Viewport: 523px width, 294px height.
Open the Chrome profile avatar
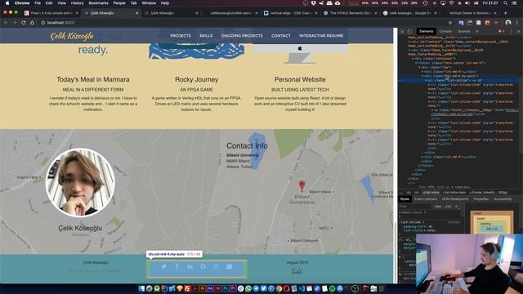tap(508, 23)
